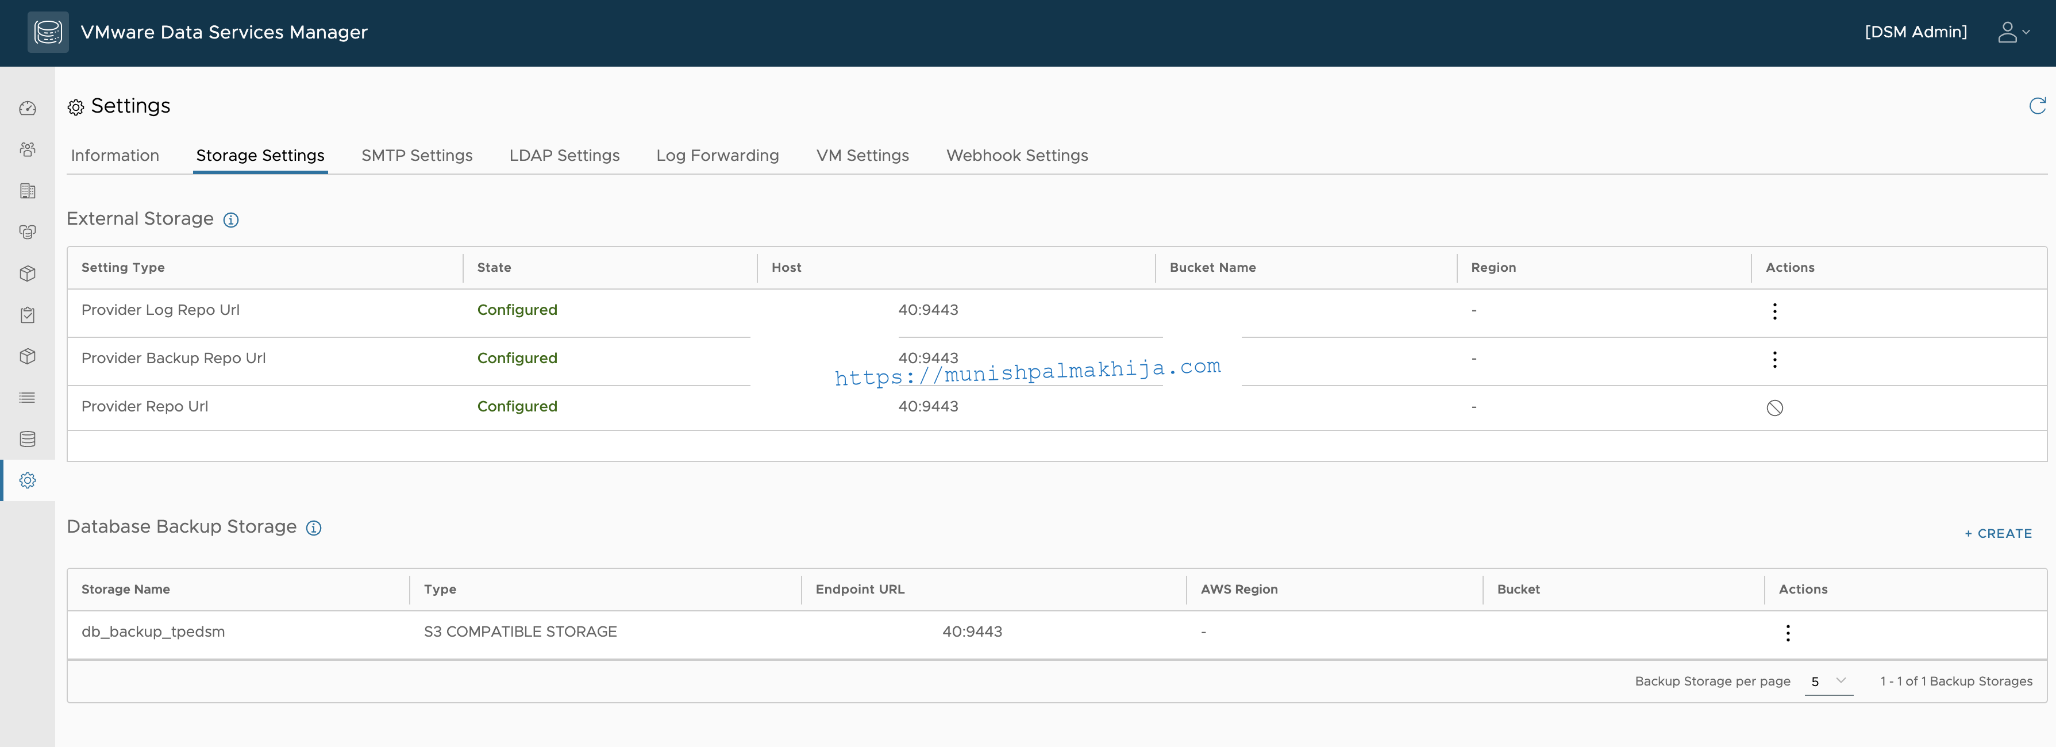
Task: Switch to the Information tab
Action: 115,156
